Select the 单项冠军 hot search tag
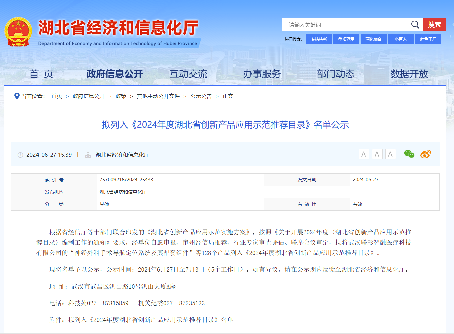The image size is (454, 334). click(346, 39)
